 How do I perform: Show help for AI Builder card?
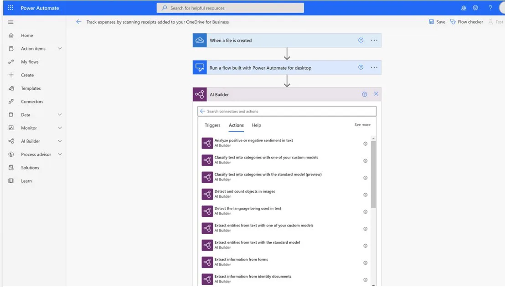point(364,94)
